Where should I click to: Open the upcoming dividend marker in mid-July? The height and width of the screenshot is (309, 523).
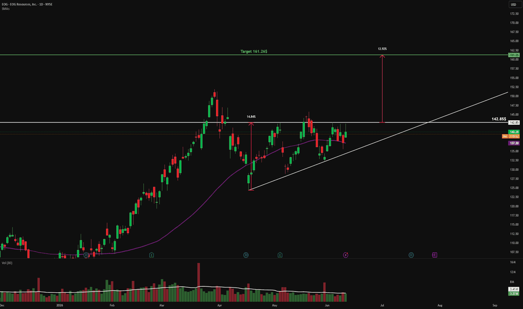(x=411, y=255)
